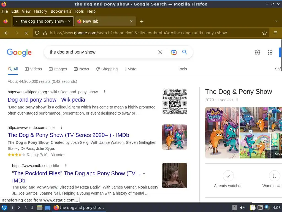Open options for Rockford Files result
Viewport: 282px width, 212px height.
[66, 166]
